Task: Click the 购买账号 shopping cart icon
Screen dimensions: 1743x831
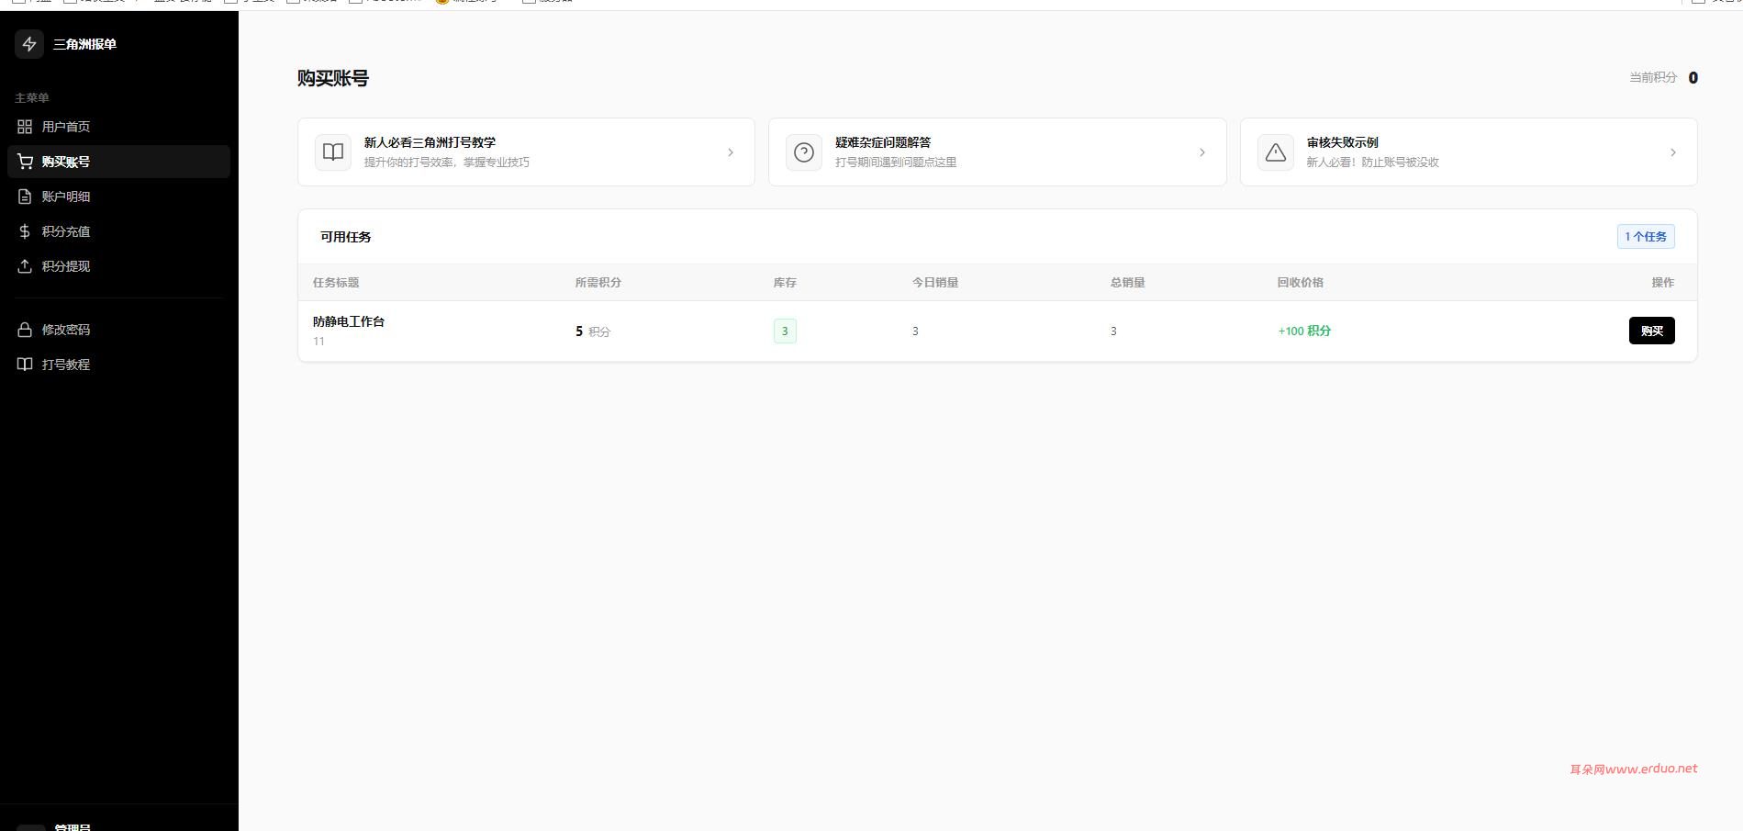Action: click(25, 162)
